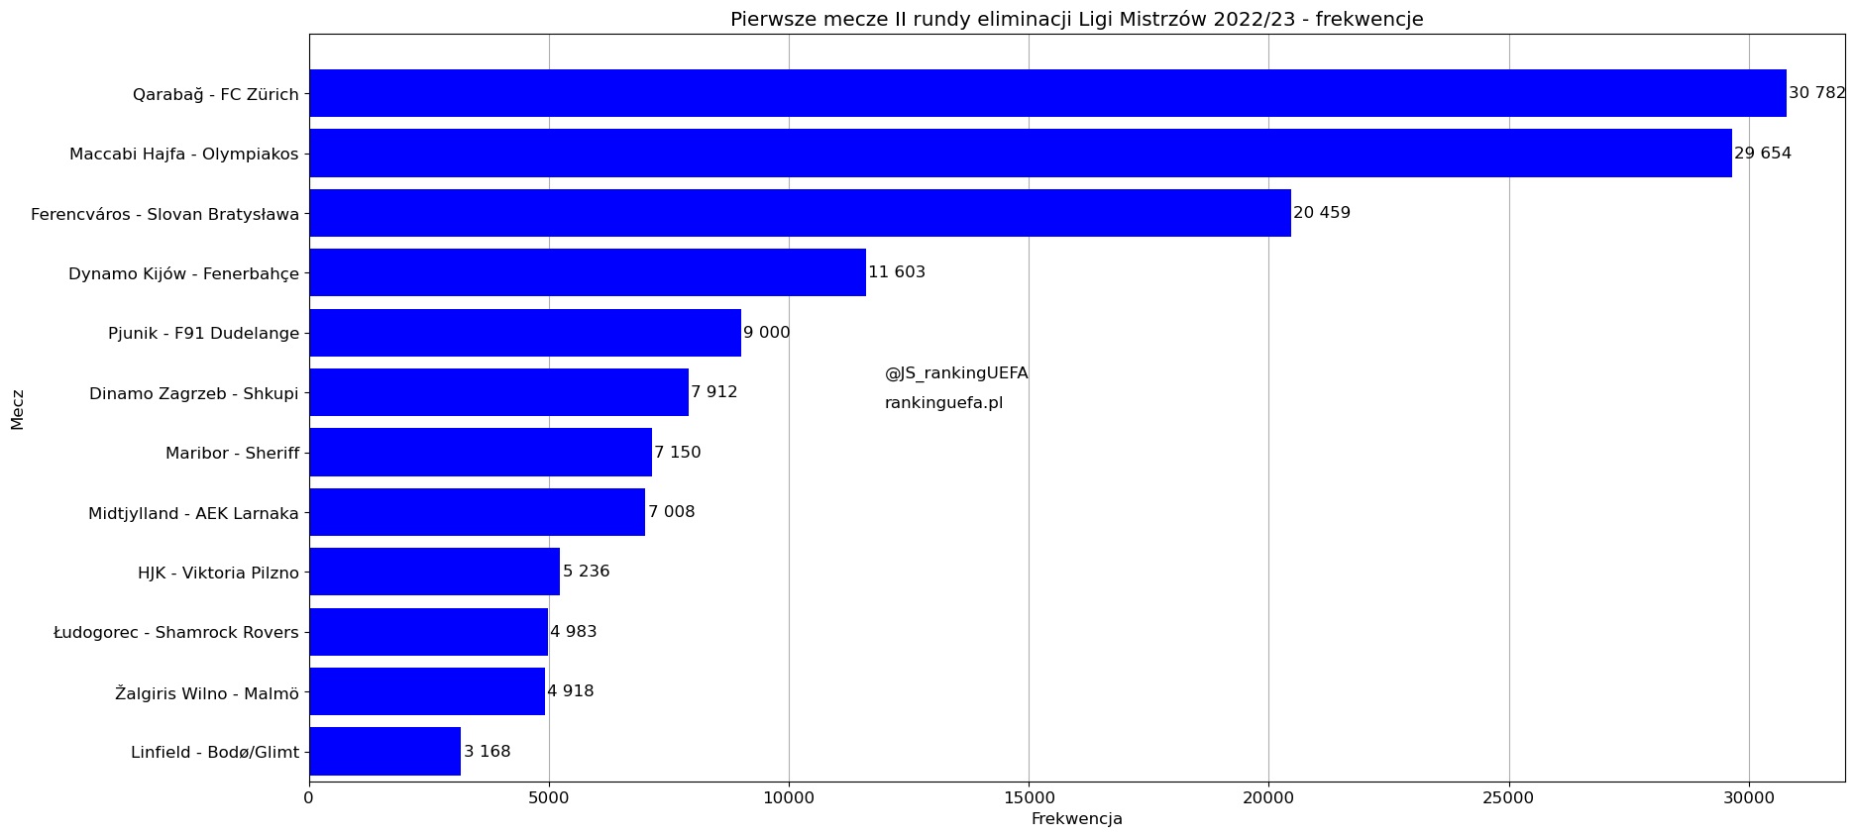
Task: Select the attendance value '11 603'
Action: click(897, 272)
